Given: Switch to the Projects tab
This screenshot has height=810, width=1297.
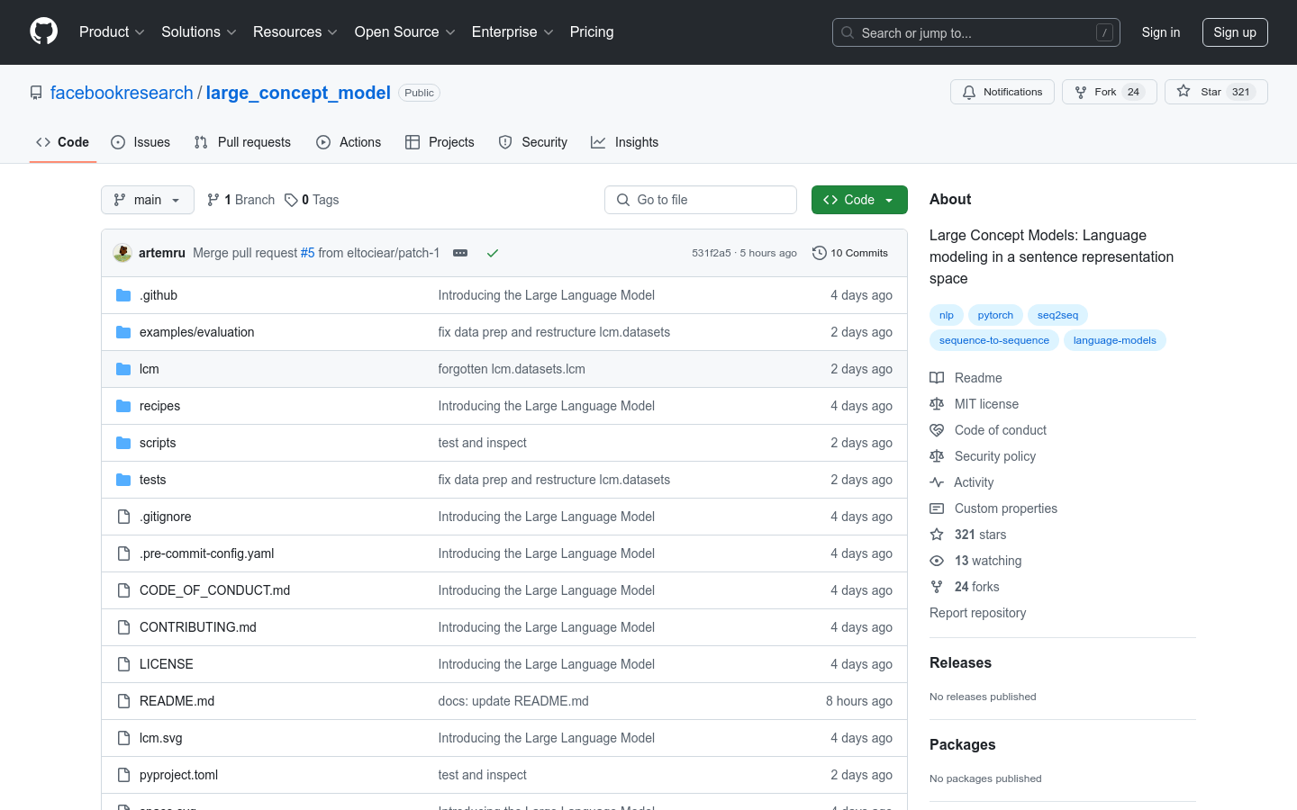Looking at the screenshot, I should pos(440,142).
